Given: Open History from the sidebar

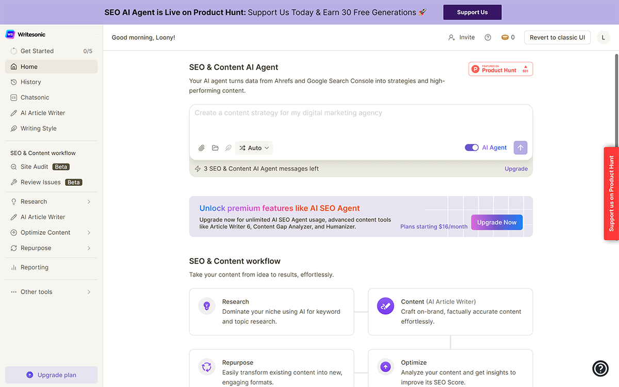Looking at the screenshot, I should tap(31, 82).
